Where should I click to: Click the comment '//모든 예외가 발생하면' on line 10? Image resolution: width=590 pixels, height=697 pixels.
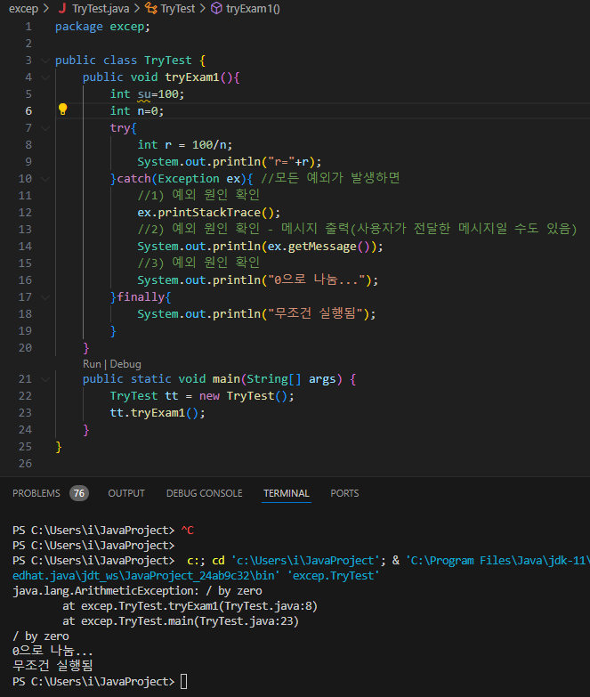point(330,178)
